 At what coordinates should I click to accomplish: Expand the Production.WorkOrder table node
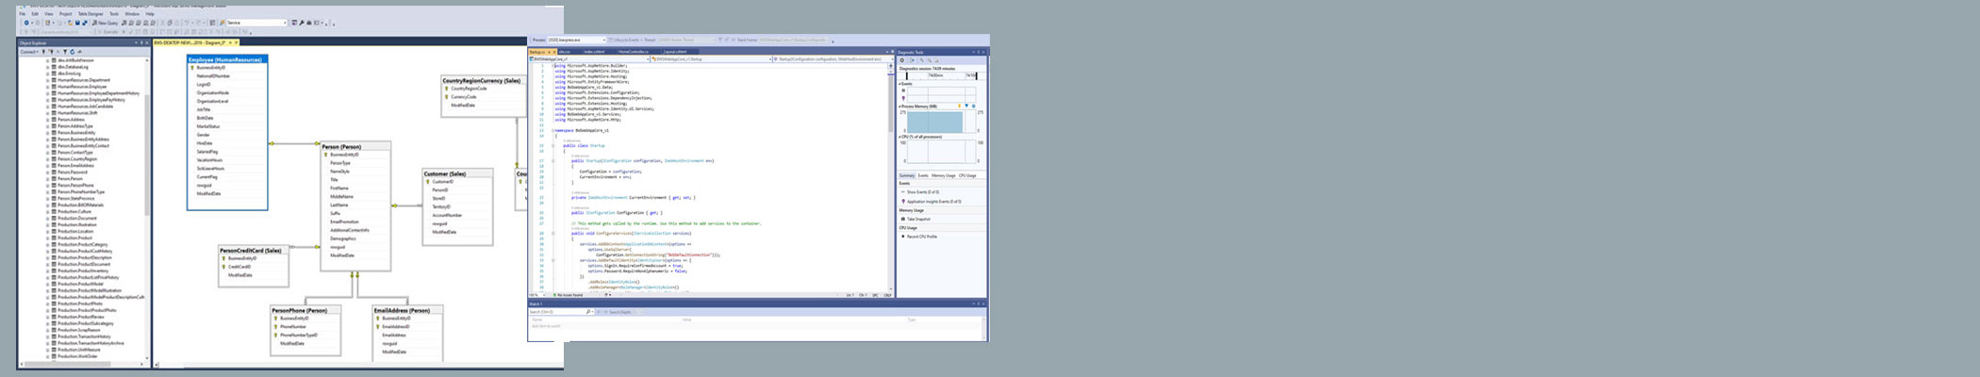click(48, 356)
